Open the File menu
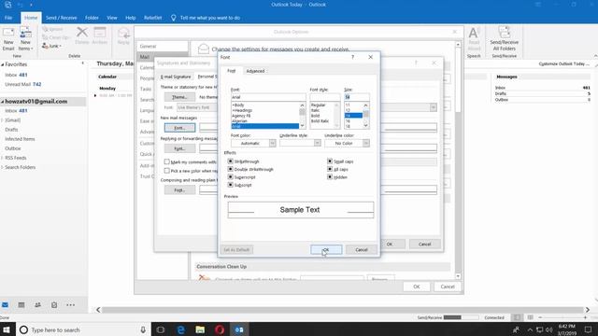Screen dimensions: 598x336 (x=8, y=18)
